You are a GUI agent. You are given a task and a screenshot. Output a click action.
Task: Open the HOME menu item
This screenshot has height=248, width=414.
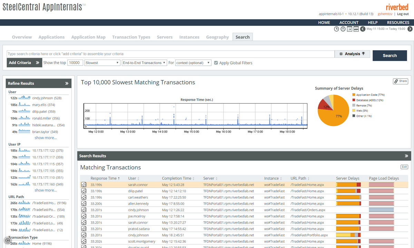click(x=324, y=22)
